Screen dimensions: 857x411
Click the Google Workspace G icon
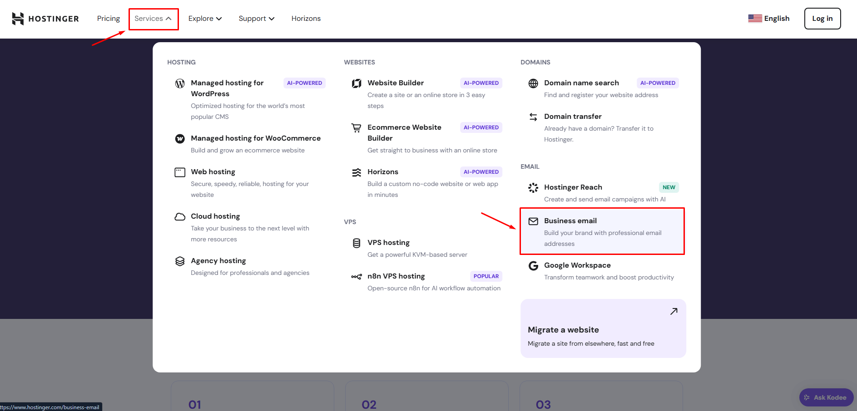click(533, 266)
